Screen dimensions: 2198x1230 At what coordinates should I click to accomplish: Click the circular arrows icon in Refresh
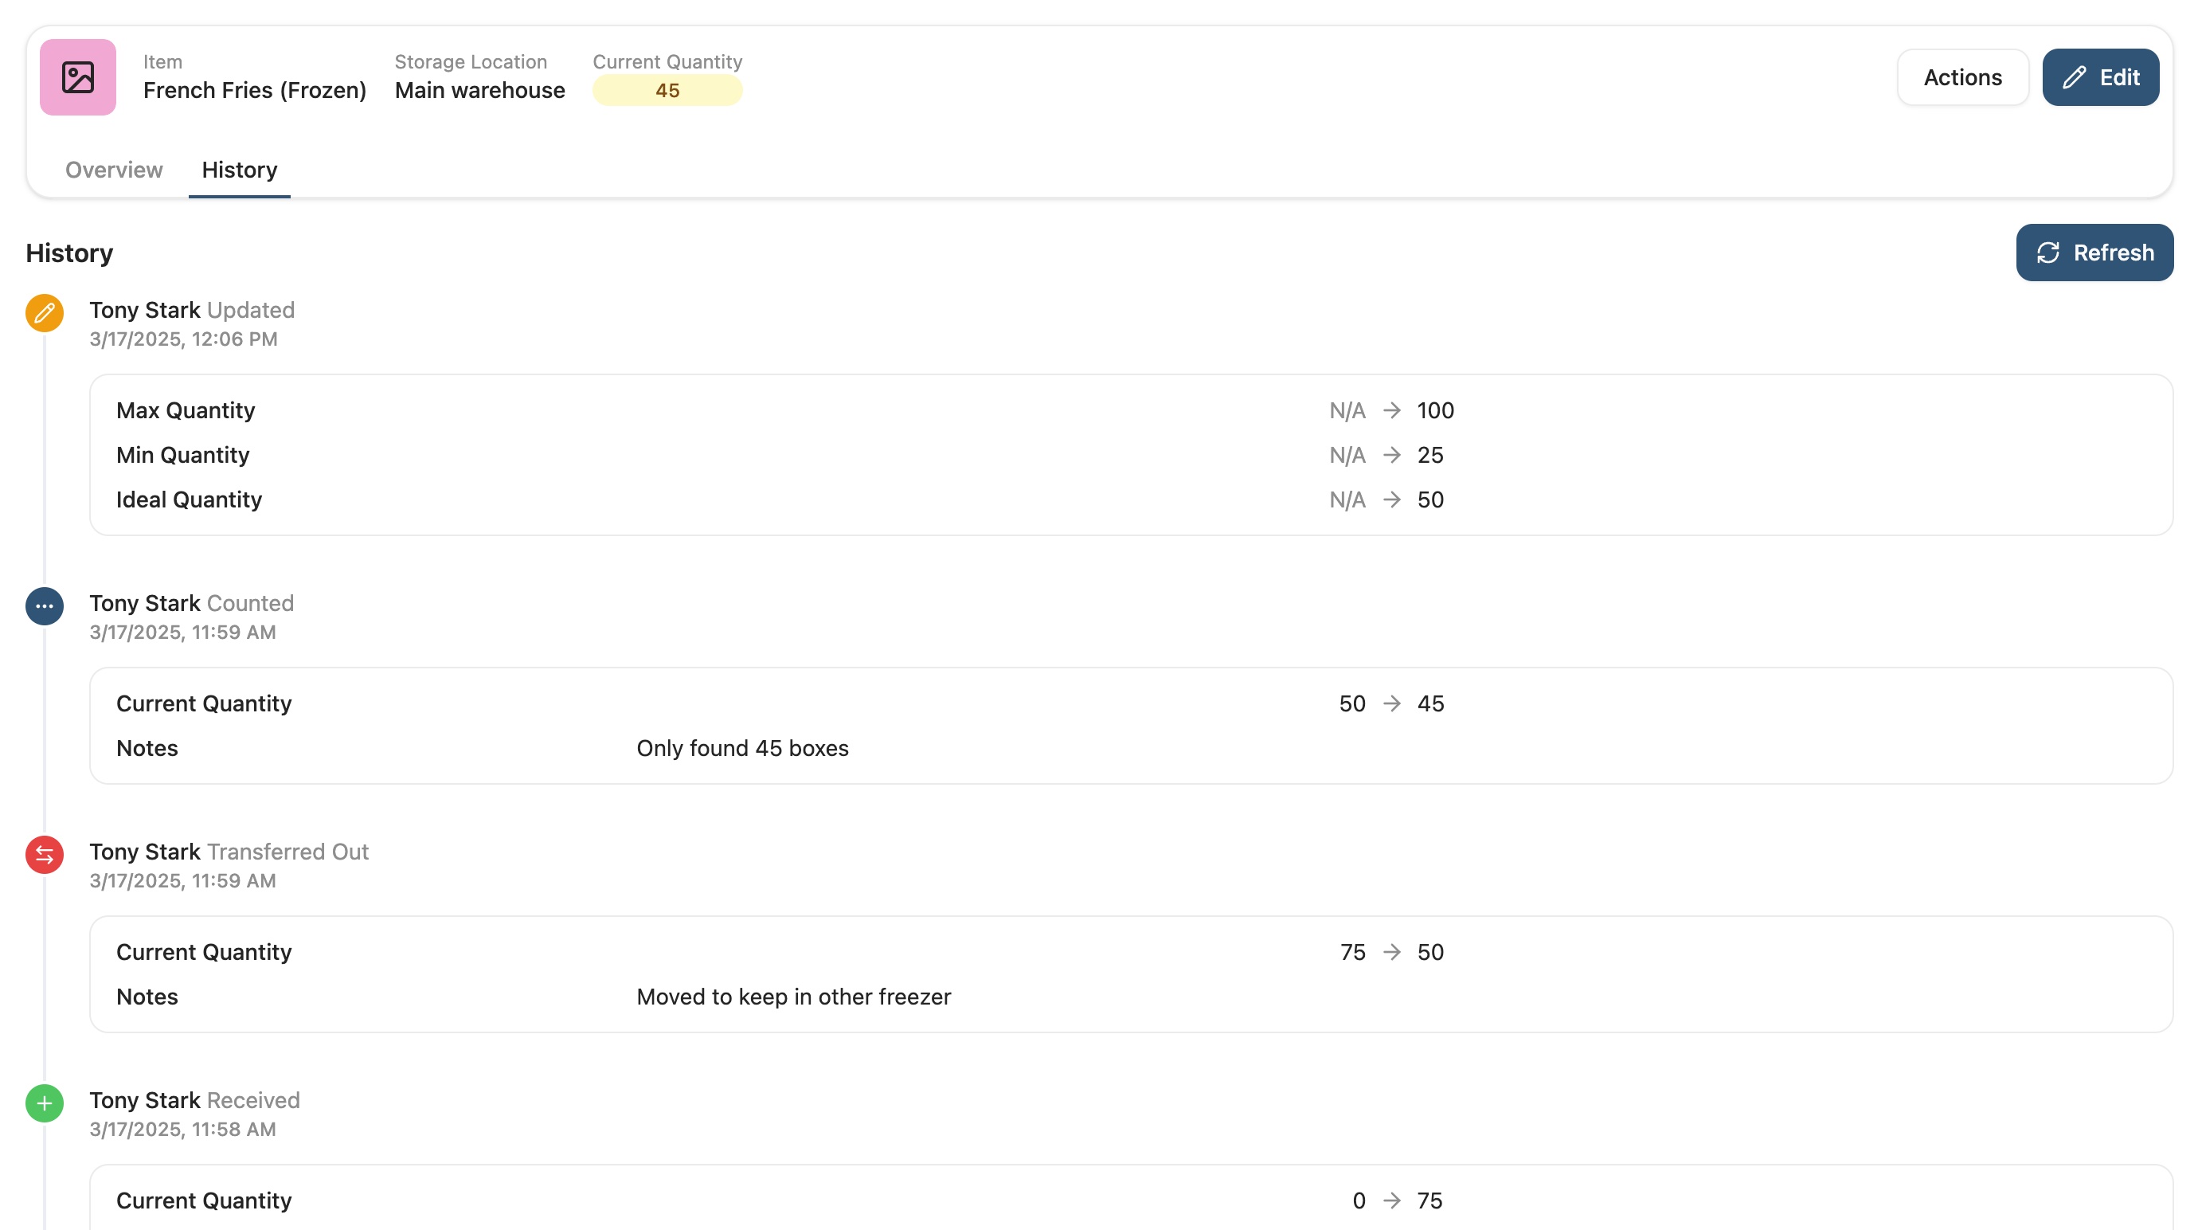(x=2047, y=253)
